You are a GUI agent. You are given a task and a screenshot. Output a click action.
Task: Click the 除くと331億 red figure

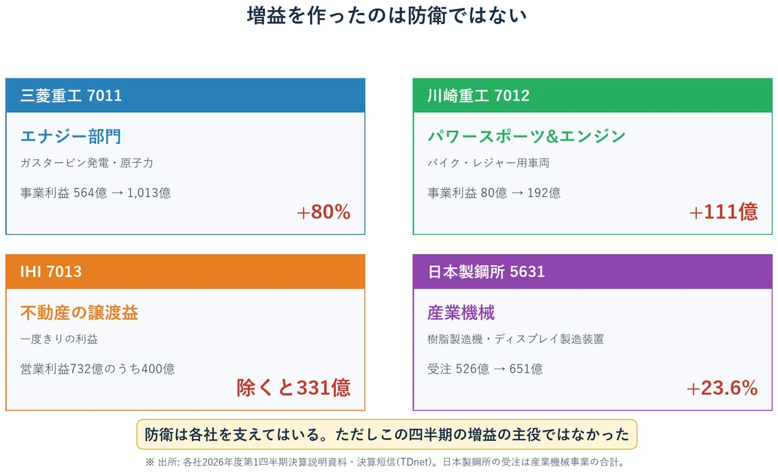(x=294, y=388)
